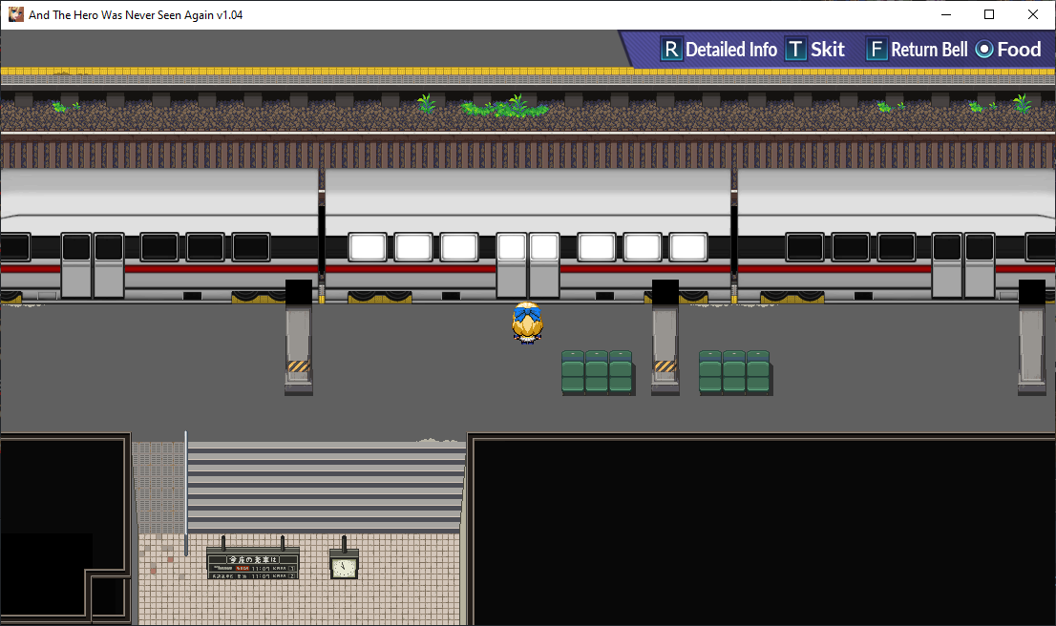Select the Skit label in the top bar
Image resolution: width=1056 pixels, height=626 pixels.
pos(828,50)
